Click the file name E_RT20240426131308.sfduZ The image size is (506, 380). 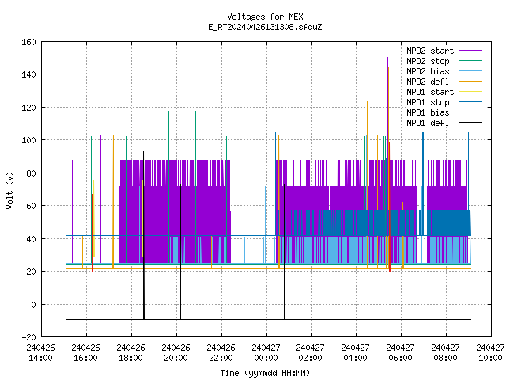point(265,27)
